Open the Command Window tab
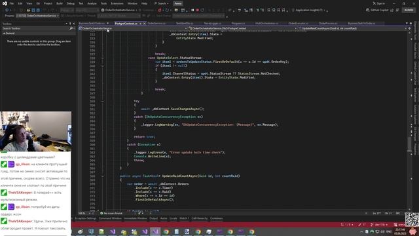This screenshot has height=236, width=419. coord(110,218)
